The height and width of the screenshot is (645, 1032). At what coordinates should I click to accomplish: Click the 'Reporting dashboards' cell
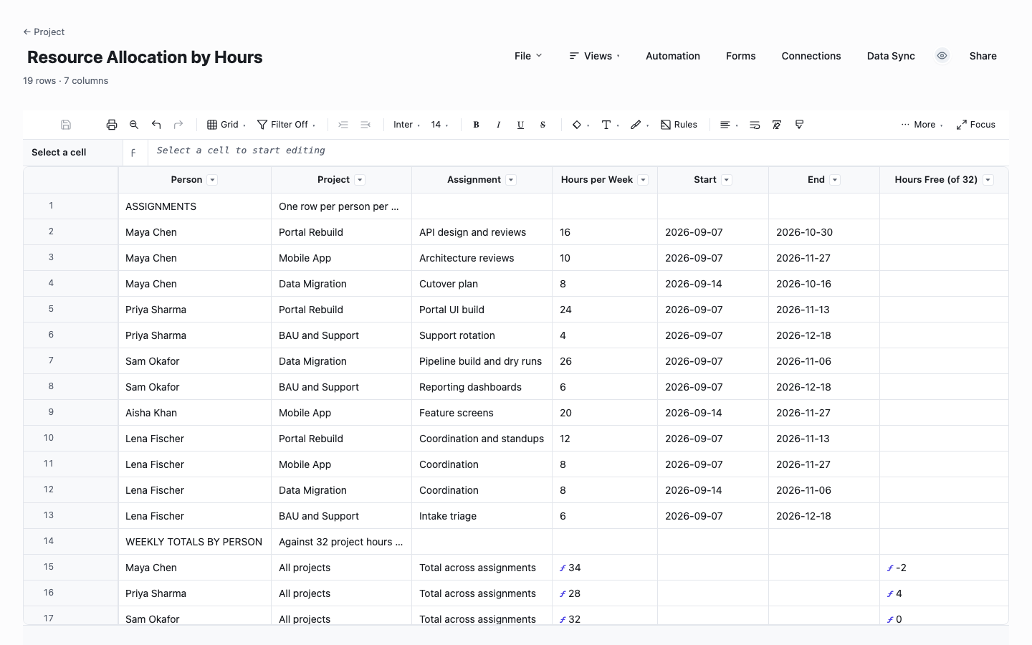pyautogui.click(x=482, y=387)
